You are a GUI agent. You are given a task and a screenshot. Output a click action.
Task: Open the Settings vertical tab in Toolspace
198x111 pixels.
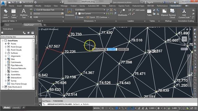(x=37, y=58)
